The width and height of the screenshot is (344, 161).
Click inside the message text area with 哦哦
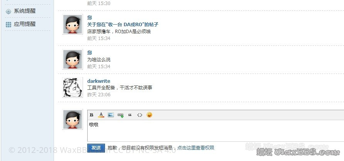point(216,131)
